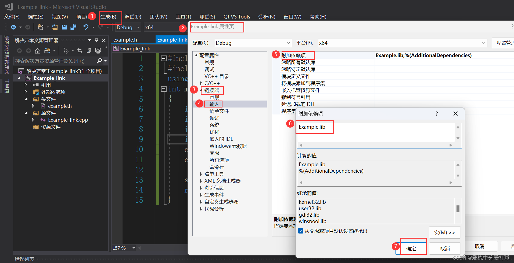The image size is (514, 263).
Task: Toggle 从父级或项目默认设置继承 checkbox
Action: click(301, 231)
